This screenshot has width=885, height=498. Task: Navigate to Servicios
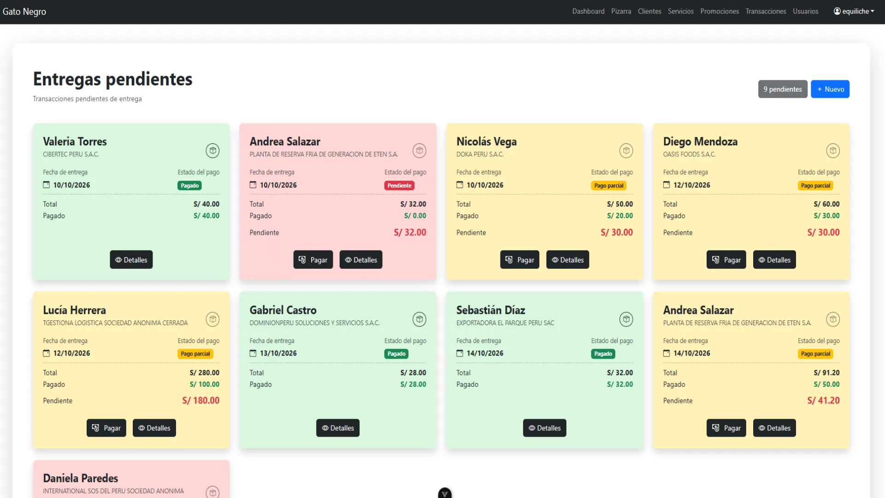(x=680, y=11)
